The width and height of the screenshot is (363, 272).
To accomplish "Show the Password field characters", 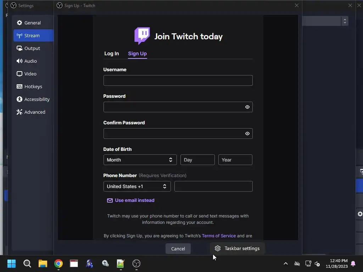I will coord(247,107).
